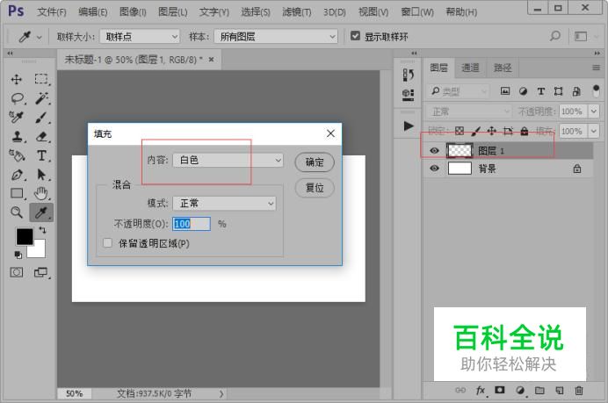Screen dimensions: 608x403
Task: Hide 图层 1 visibility eye
Action: tap(434, 150)
